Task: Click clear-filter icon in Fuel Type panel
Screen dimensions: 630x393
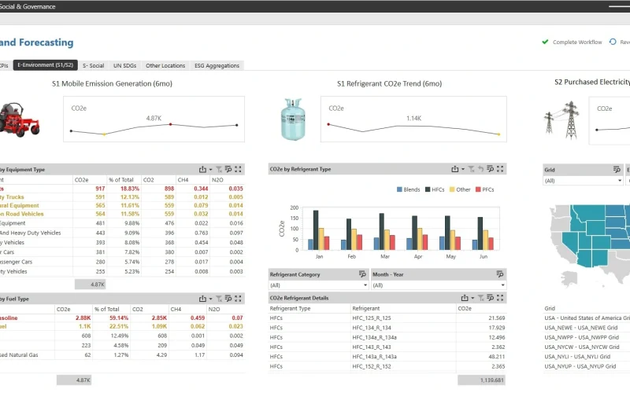Action: pos(219,299)
